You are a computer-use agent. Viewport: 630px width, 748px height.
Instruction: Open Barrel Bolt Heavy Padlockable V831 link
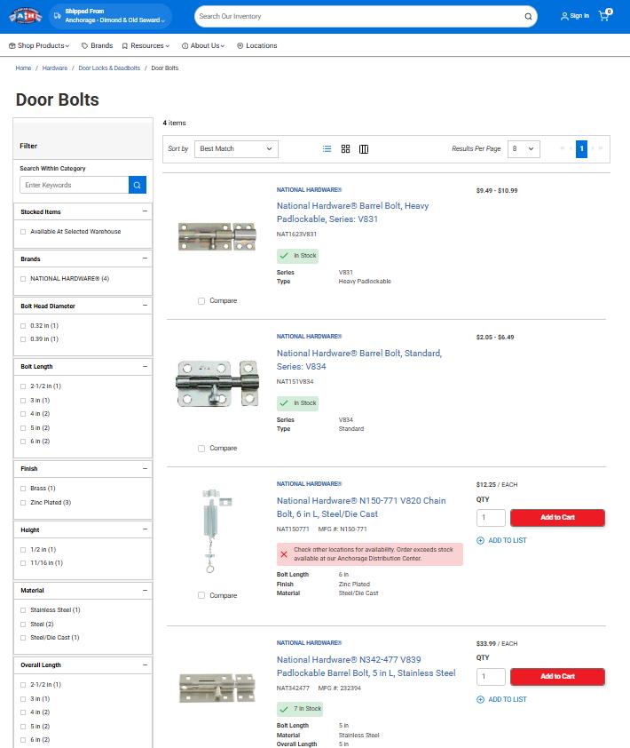pos(352,212)
